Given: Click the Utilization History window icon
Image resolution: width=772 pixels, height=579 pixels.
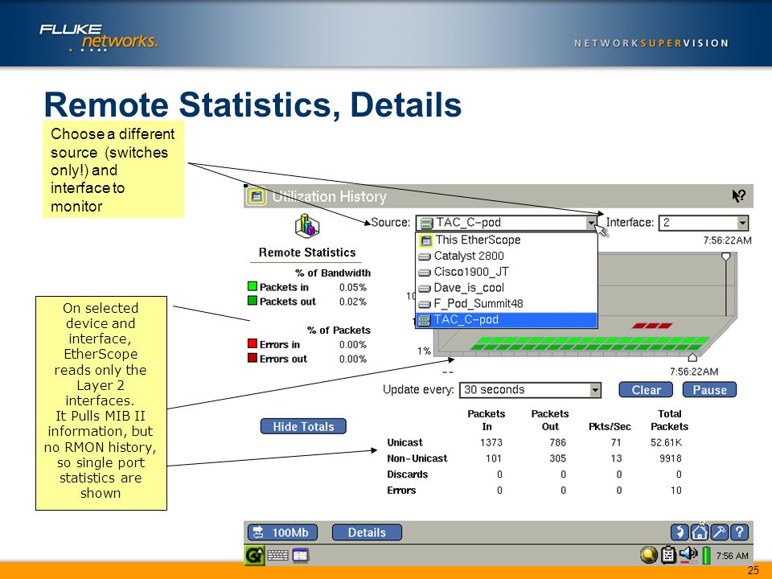Looking at the screenshot, I should 256,196.
